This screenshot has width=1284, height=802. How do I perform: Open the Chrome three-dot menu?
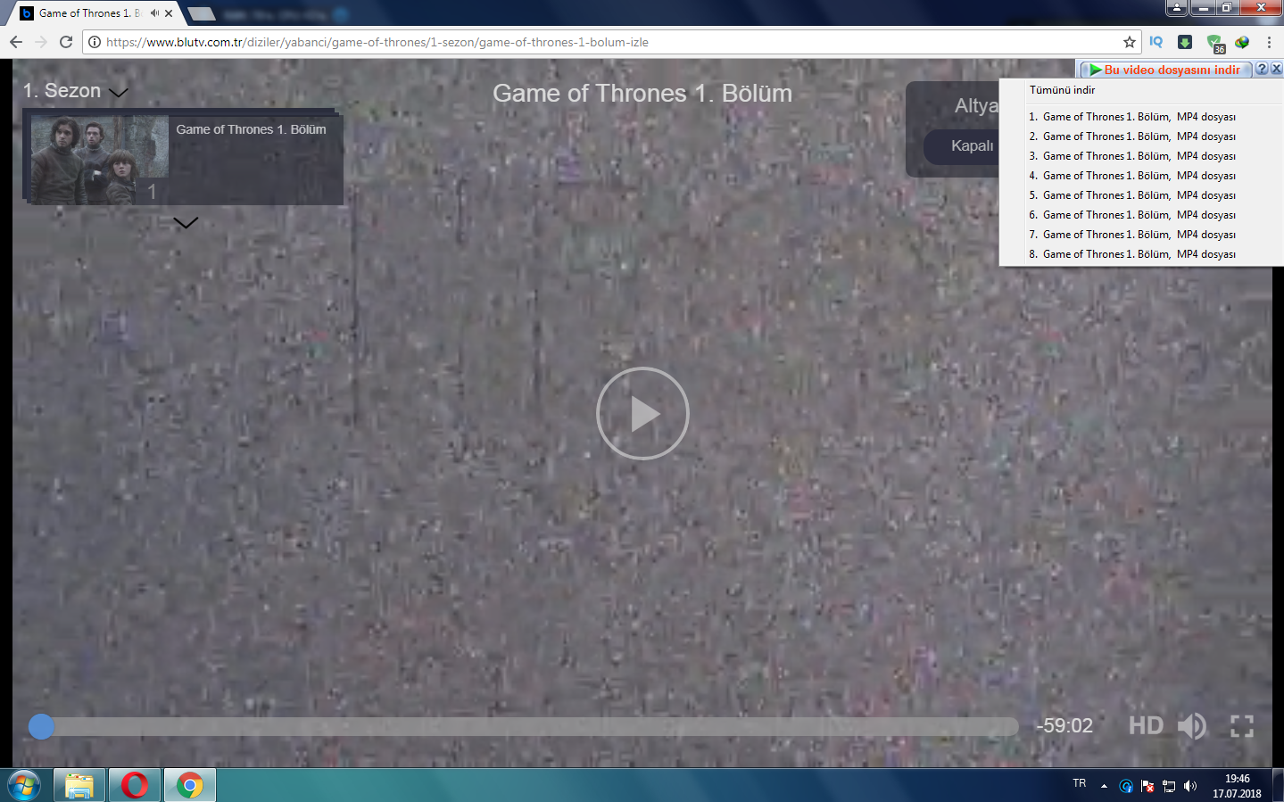click(1268, 42)
